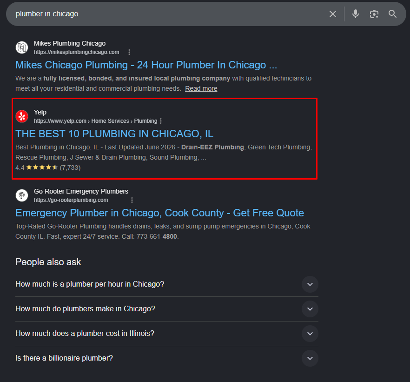Open more options for mikesplumbingchicago.com result
Screen dimensions: 410x382
pyautogui.click(x=129, y=52)
